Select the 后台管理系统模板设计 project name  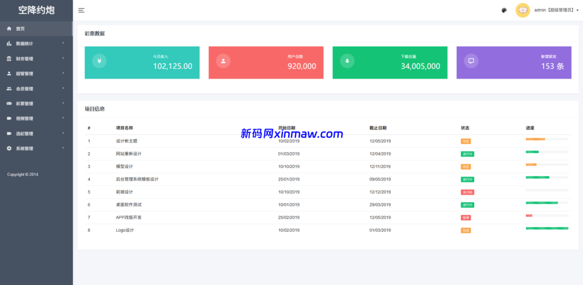137,179
